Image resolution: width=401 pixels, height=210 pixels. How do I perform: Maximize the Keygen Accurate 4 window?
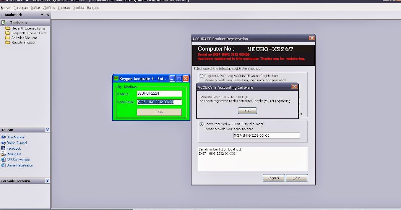pos(179,79)
